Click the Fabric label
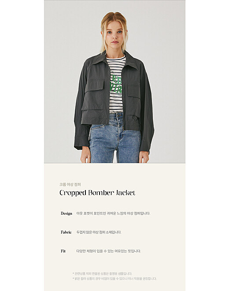229x291 pixels. (66, 232)
